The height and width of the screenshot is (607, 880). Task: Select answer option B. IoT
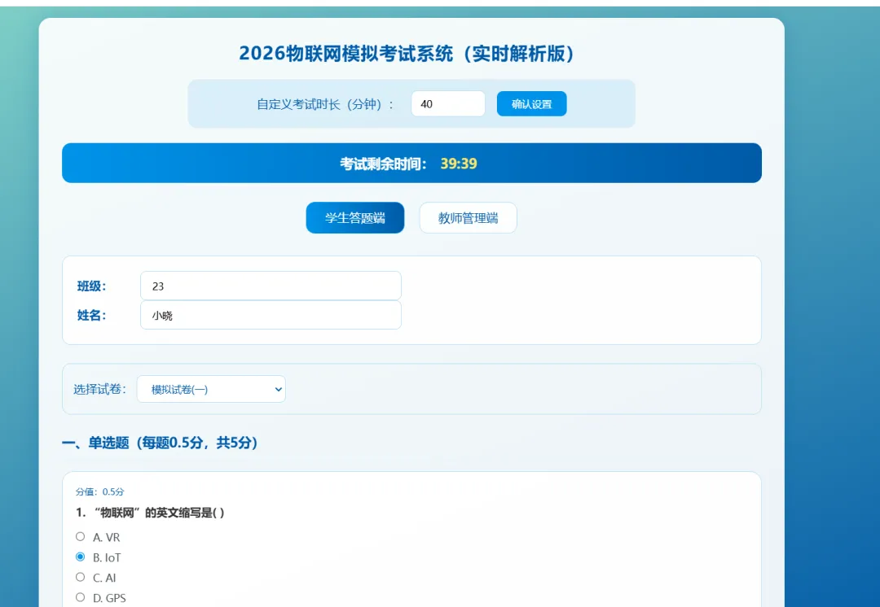click(80, 557)
